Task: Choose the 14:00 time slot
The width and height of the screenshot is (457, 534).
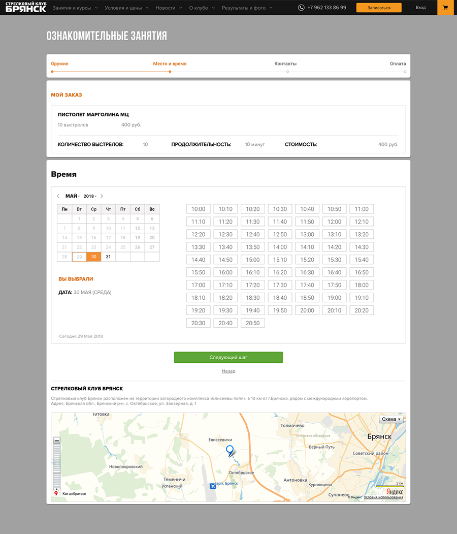Action: [x=280, y=247]
